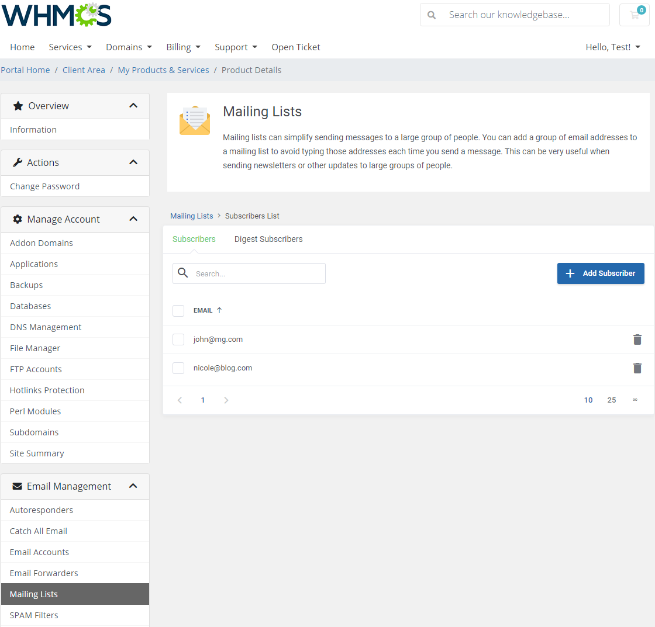Set 10 entries per page
This screenshot has height=627, width=655.
tap(588, 400)
